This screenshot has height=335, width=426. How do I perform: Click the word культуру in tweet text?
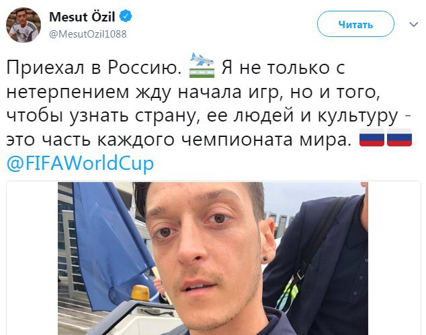point(358,116)
